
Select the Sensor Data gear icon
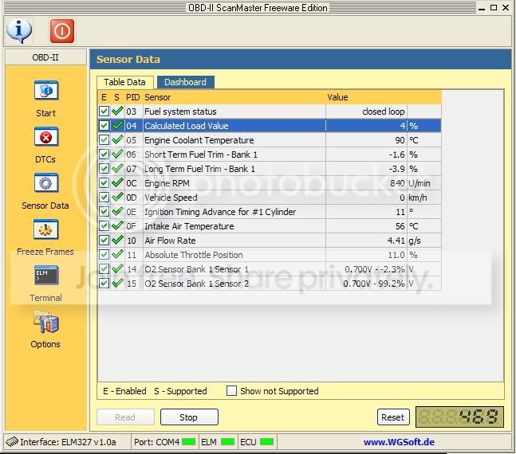[45, 184]
